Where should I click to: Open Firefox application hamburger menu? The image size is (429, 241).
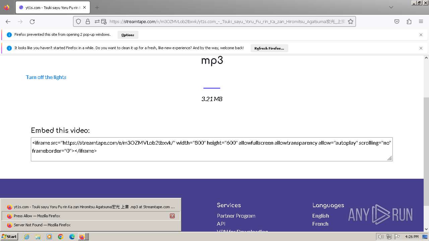(421, 21)
